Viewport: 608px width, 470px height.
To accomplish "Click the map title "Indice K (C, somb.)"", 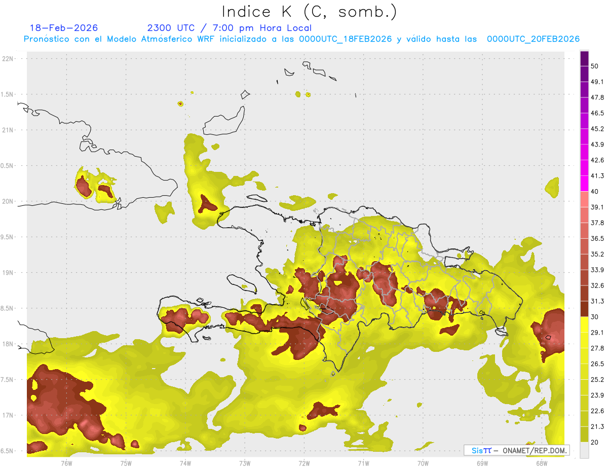I will click(x=310, y=12).
